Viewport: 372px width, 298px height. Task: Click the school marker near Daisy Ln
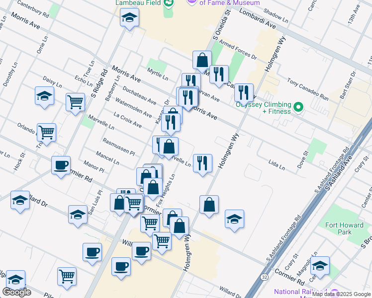pos(44,97)
